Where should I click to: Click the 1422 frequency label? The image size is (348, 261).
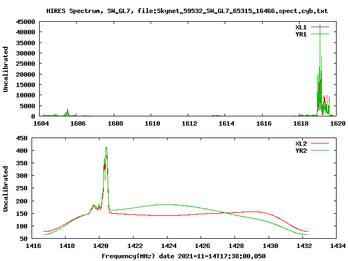(x=135, y=246)
